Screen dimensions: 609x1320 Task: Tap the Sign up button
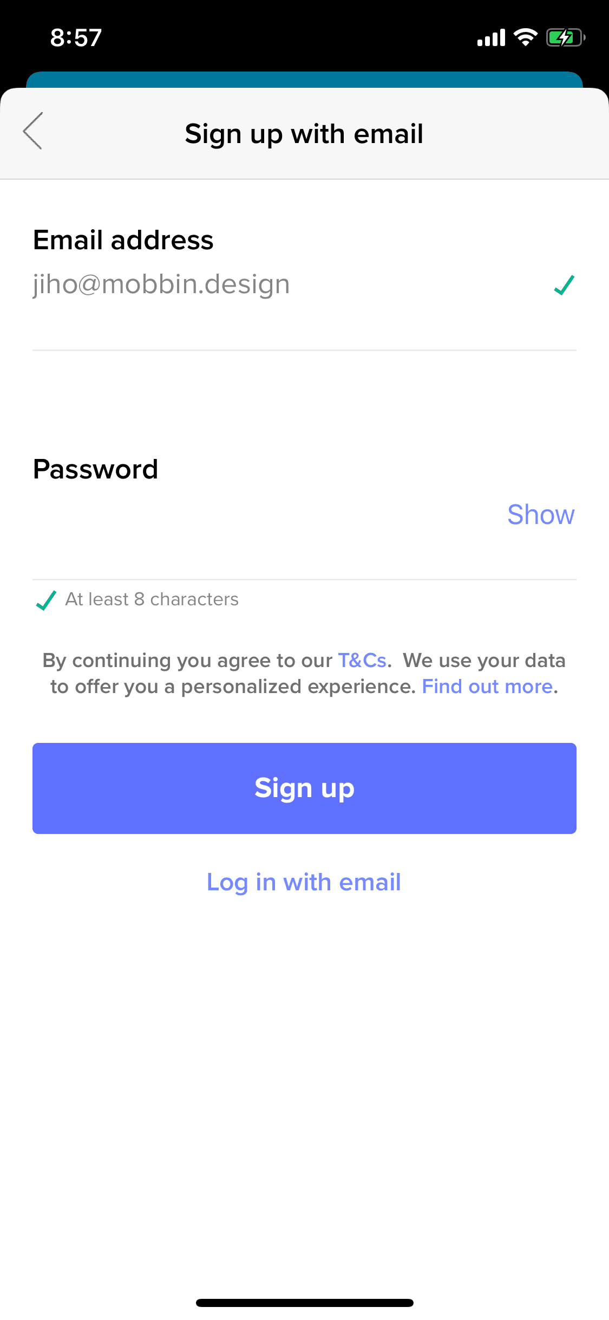click(x=304, y=788)
